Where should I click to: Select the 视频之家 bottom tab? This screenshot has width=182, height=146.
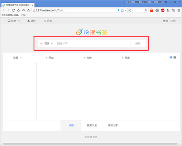113,125
